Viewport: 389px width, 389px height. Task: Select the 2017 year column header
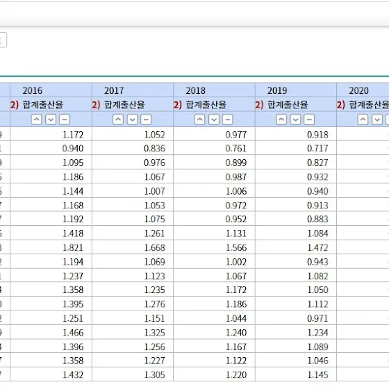pos(114,90)
